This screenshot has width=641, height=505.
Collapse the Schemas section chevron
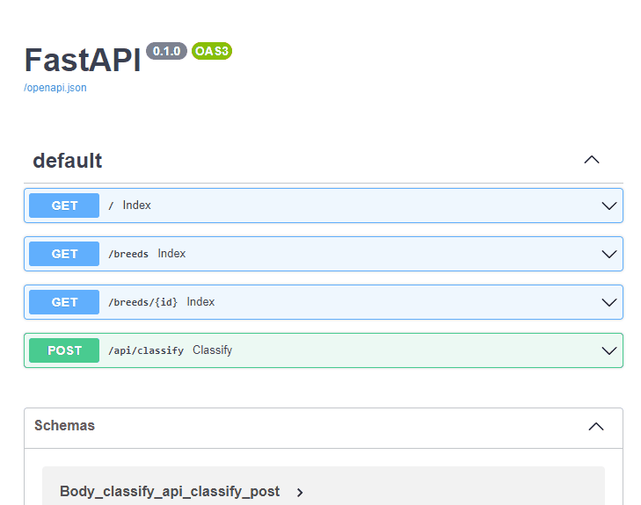tap(596, 427)
